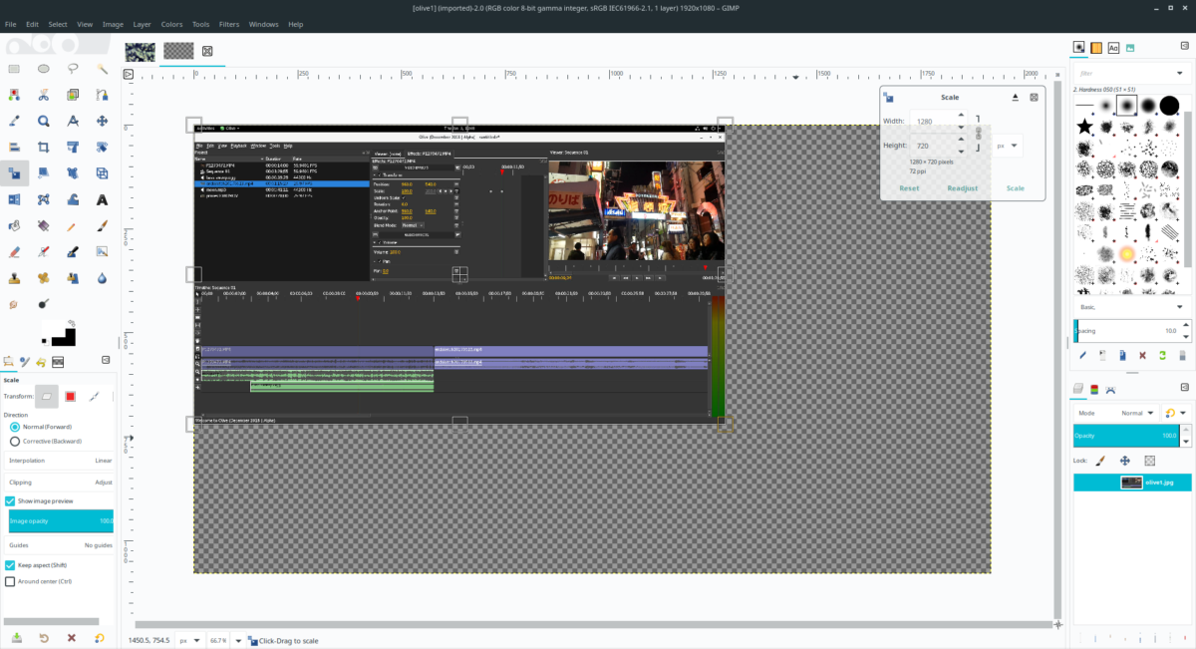This screenshot has height=649, width=1196.
Task: Select the Eraser tool
Action: point(14,251)
